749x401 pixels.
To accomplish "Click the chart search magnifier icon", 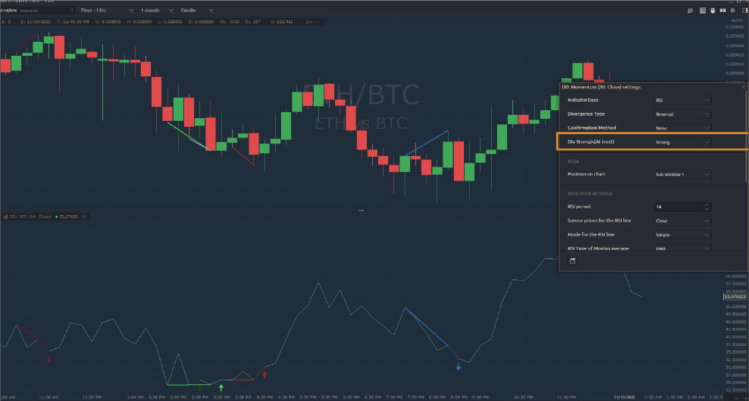I will [691, 11].
